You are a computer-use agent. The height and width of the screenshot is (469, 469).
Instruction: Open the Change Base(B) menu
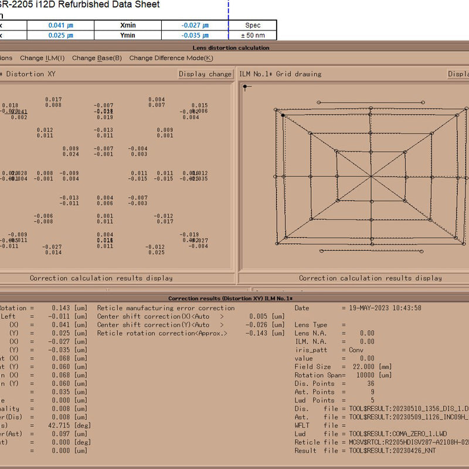click(97, 58)
